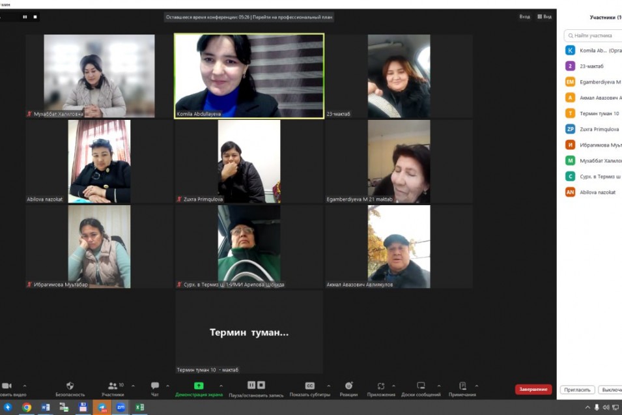Viewport: 622px width, 415px height.
Task: Select Ибрагимова in participants list
Action: coord(593,145)
